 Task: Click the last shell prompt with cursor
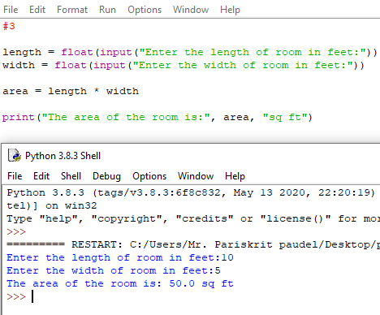[x=20, y=296]
